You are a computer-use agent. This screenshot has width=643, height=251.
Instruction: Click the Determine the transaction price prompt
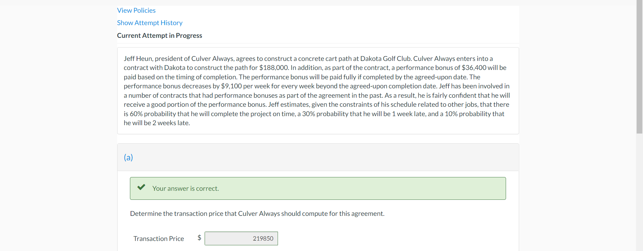point(257,214)
